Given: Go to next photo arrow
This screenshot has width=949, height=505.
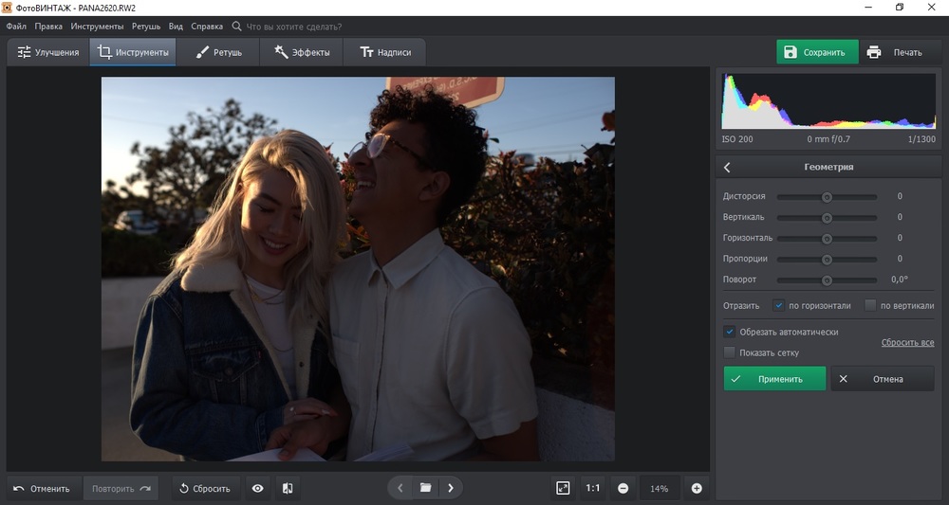Looking at the screenshot, I should (x=451, y=488).
